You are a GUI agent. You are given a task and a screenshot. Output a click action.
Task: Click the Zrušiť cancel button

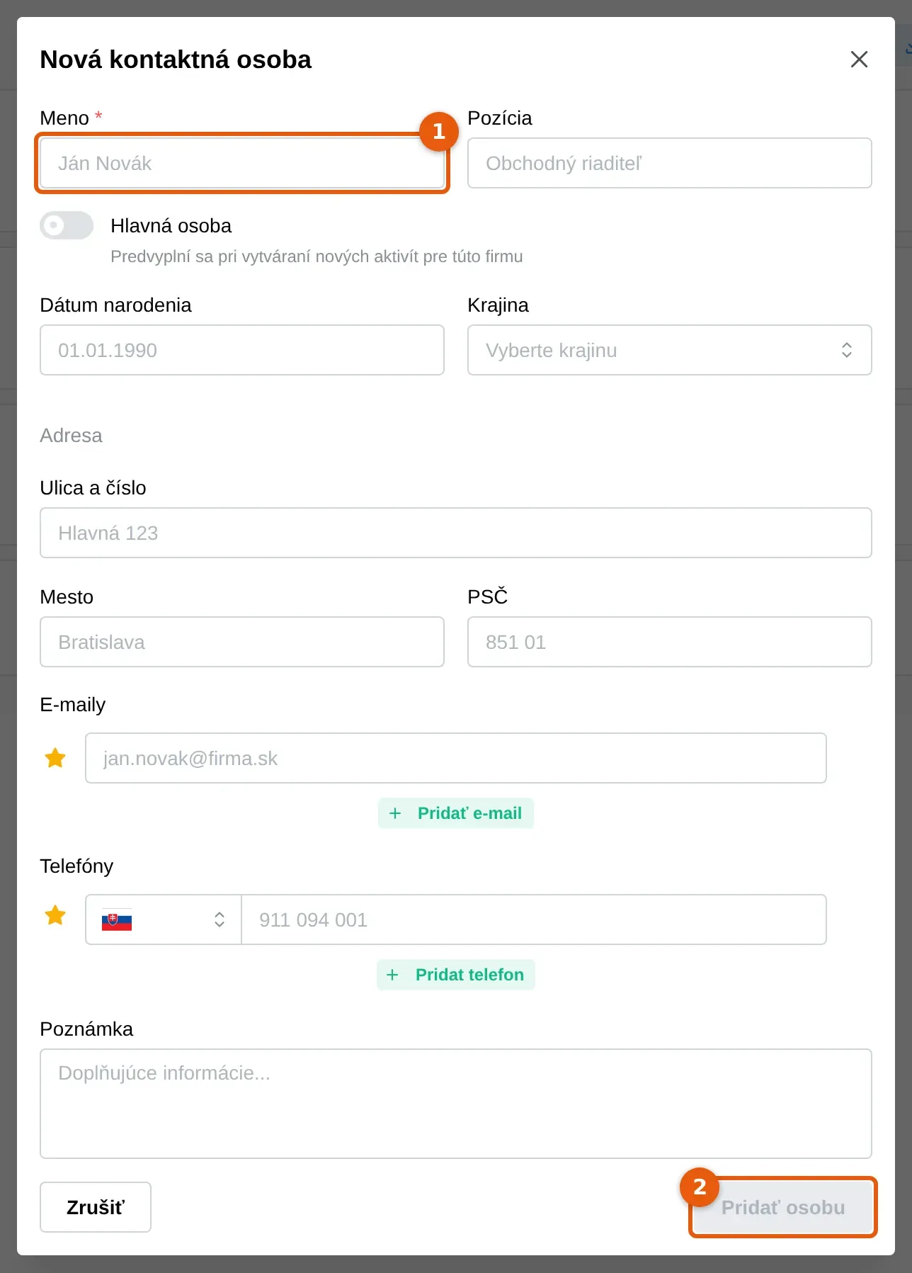[x=96, y=1207]
